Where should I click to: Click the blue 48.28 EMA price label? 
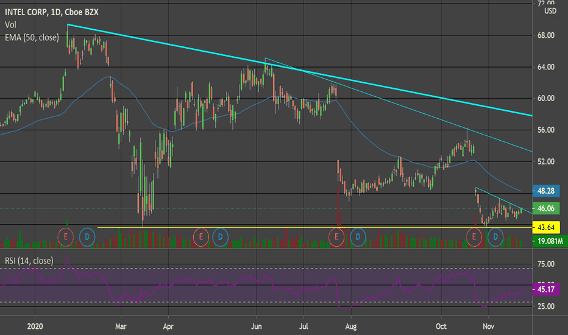pyautogui.click(x=546, y=191)
